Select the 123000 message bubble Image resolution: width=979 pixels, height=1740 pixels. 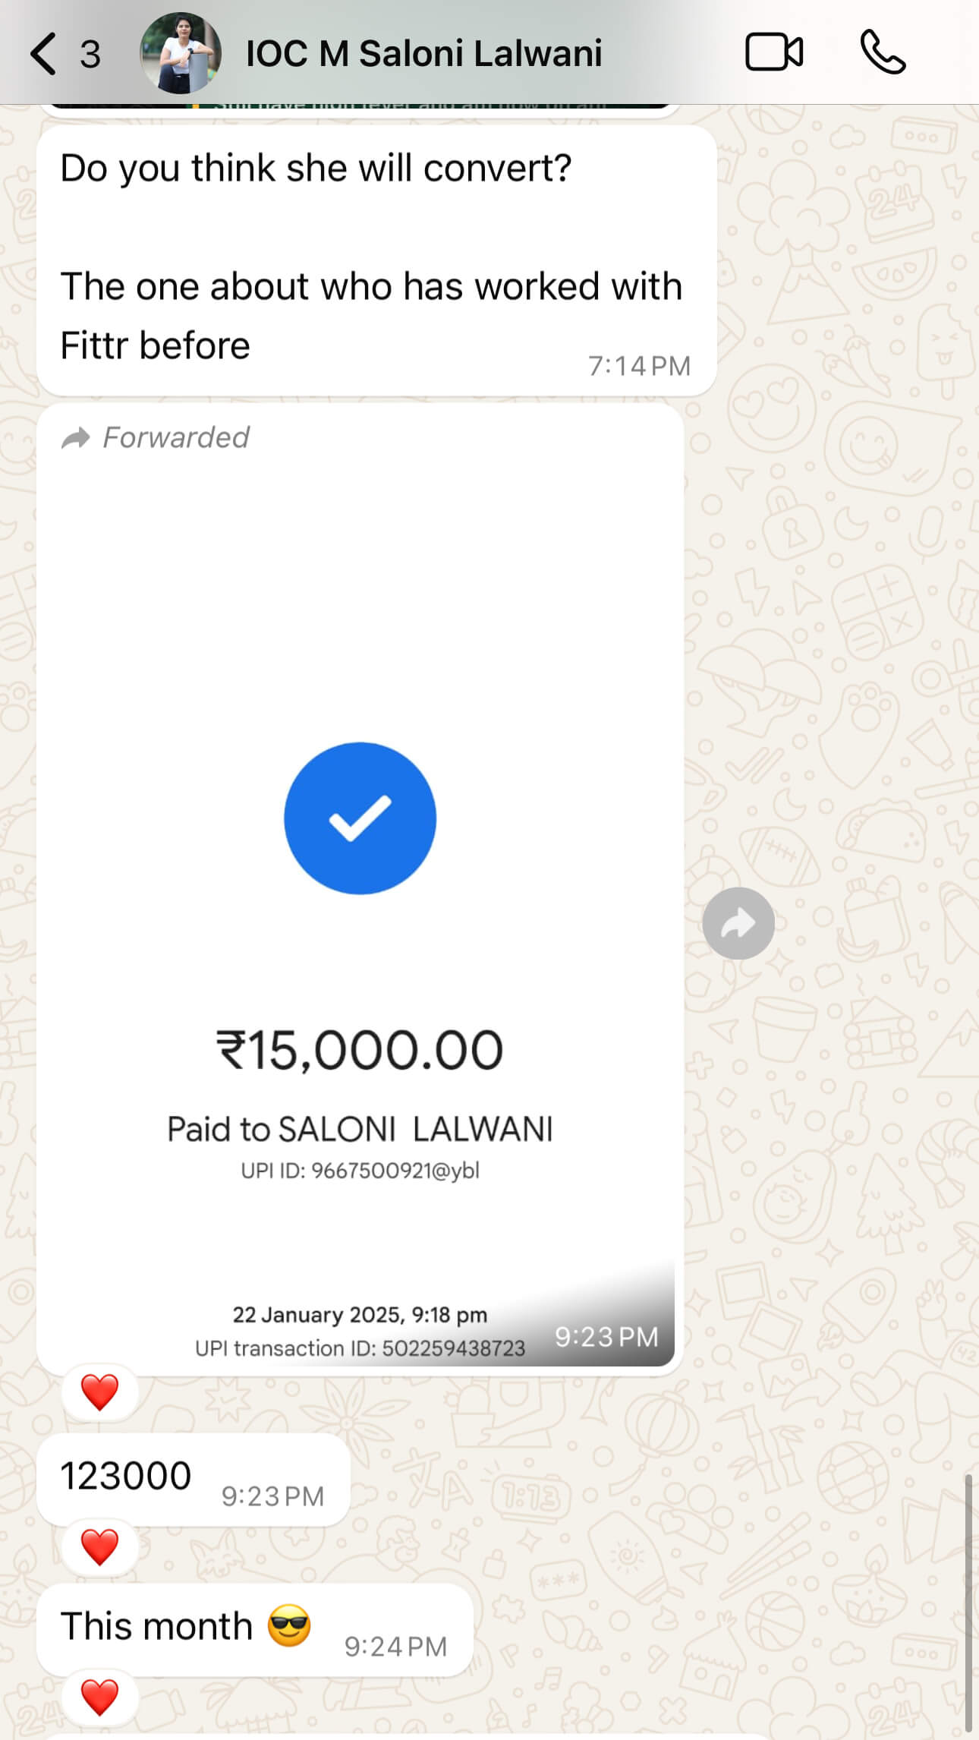[x=193, y=1480]
